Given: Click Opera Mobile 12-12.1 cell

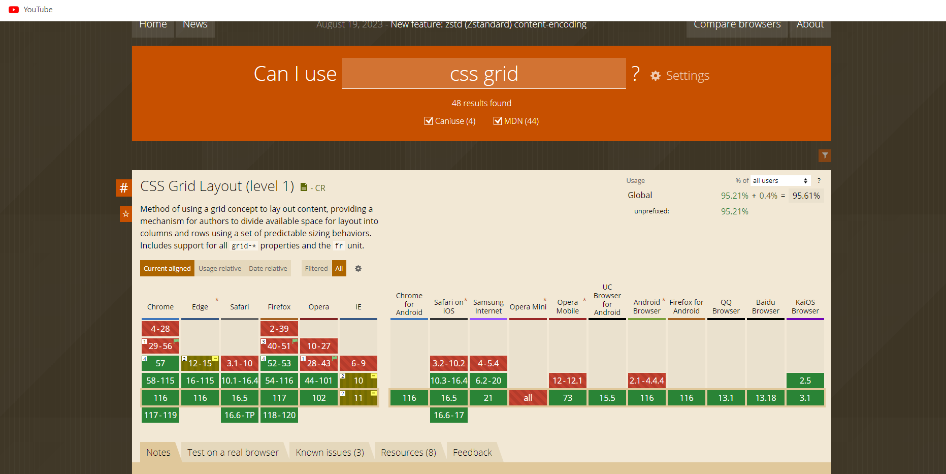Looking at the screenshot, I should coord(568,381).
